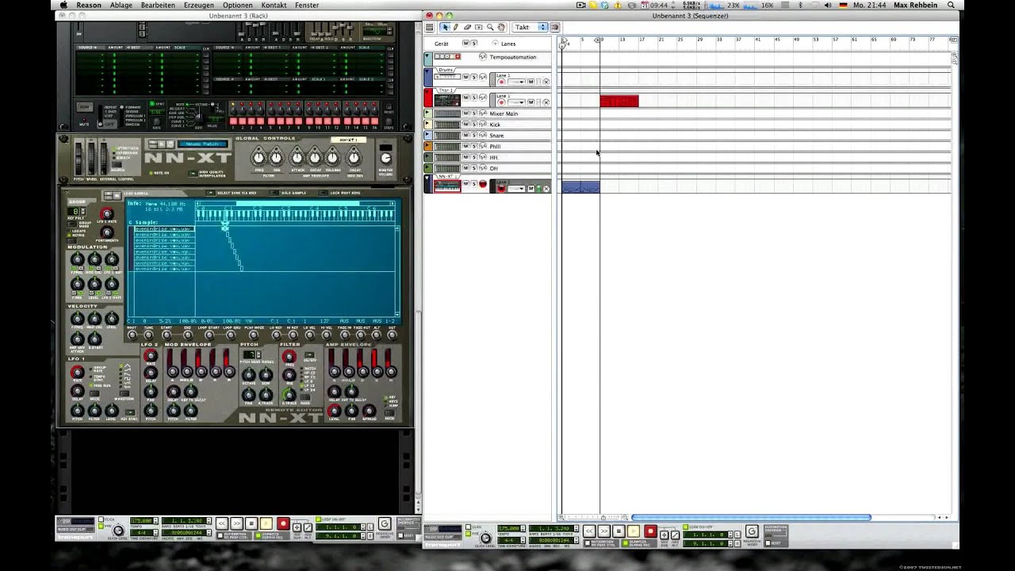Click the tempo value field in transport
1015x571 pixels.
pyautogui.click(x=507, y=528)
